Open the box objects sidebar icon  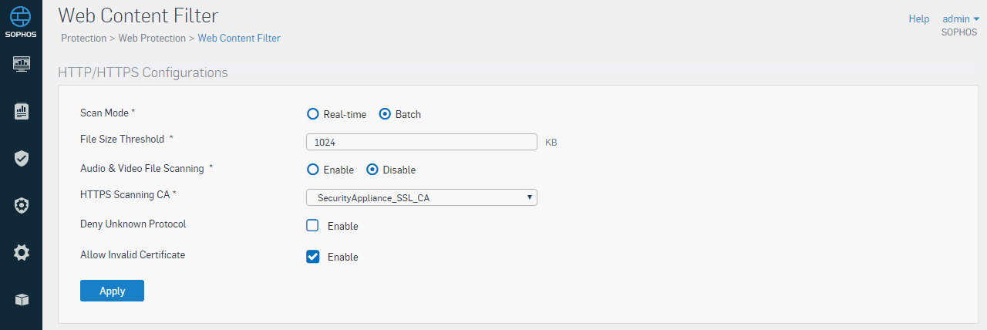click(22, 299)
